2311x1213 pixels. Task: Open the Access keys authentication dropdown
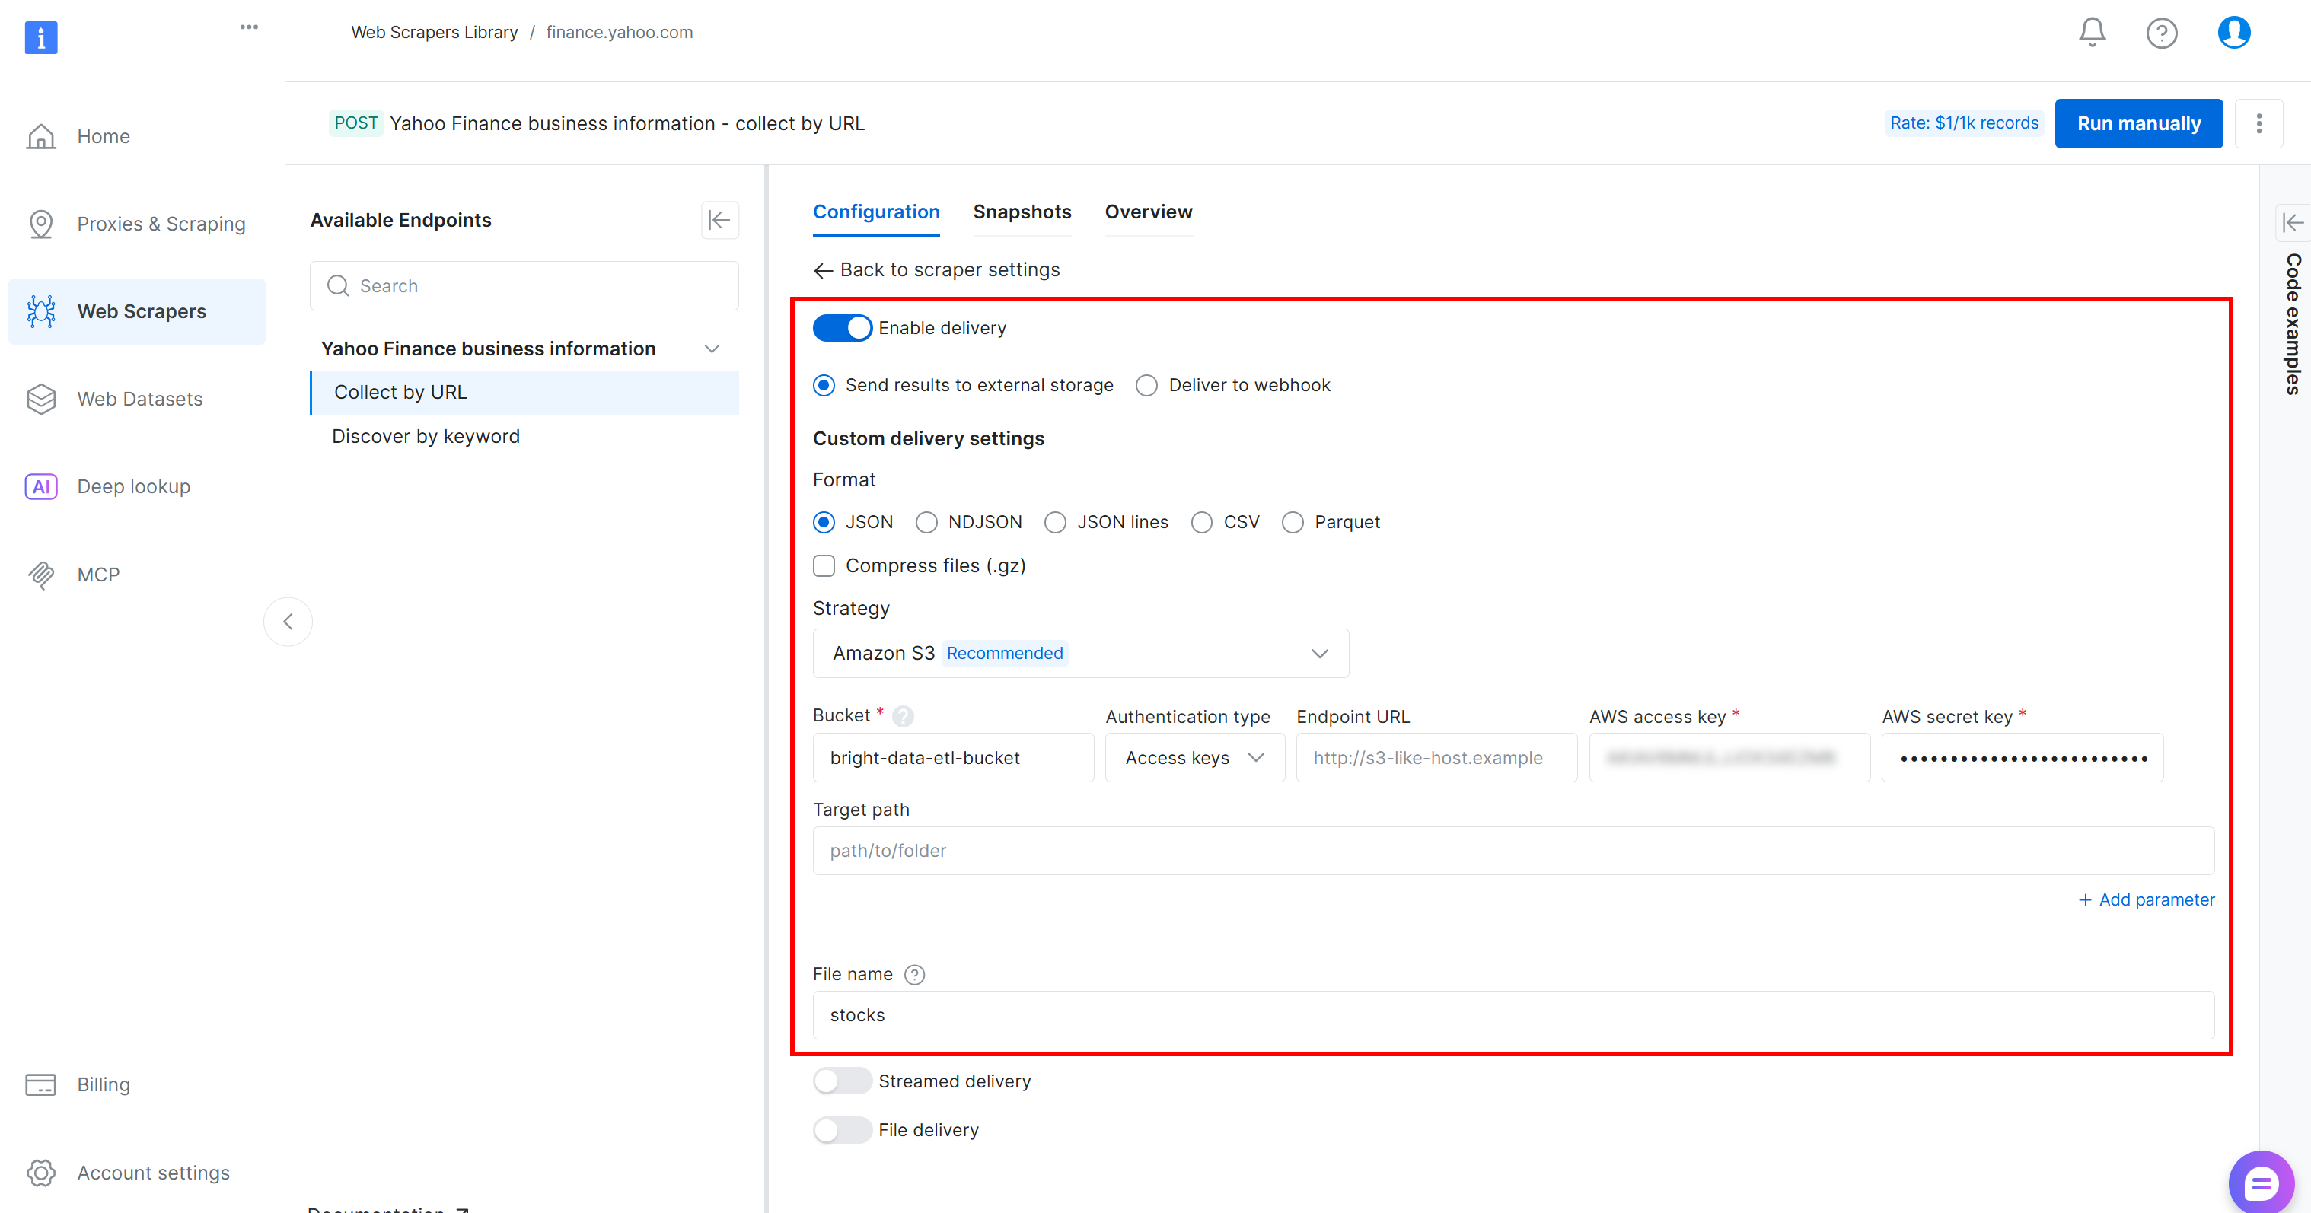click(1194, 757)
